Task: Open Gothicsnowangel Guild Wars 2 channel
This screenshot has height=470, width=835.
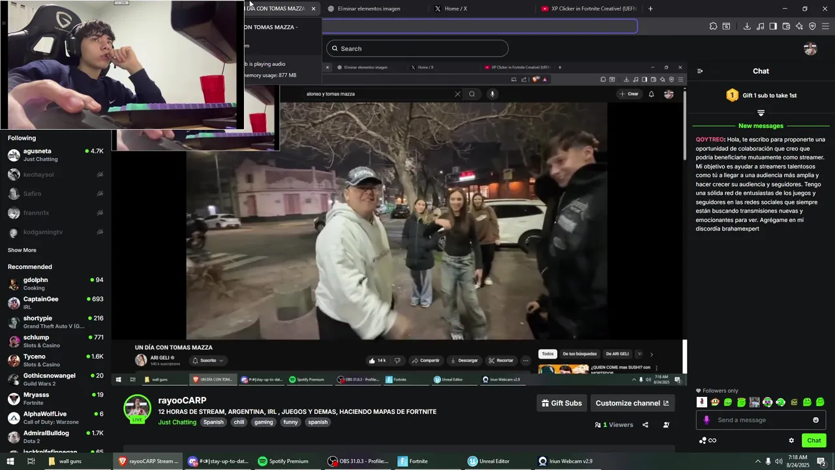Action: (x=55, y=379)
